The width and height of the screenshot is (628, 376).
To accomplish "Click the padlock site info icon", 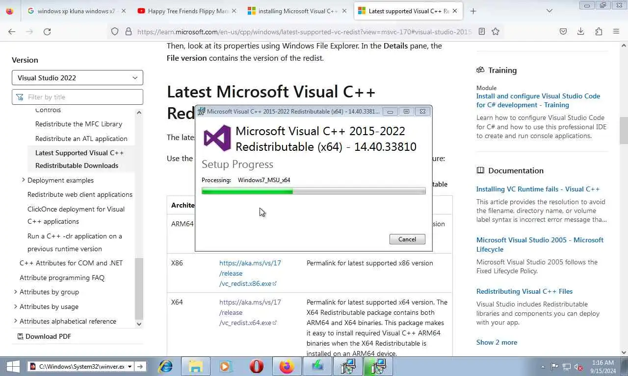I will click(129, 31).
